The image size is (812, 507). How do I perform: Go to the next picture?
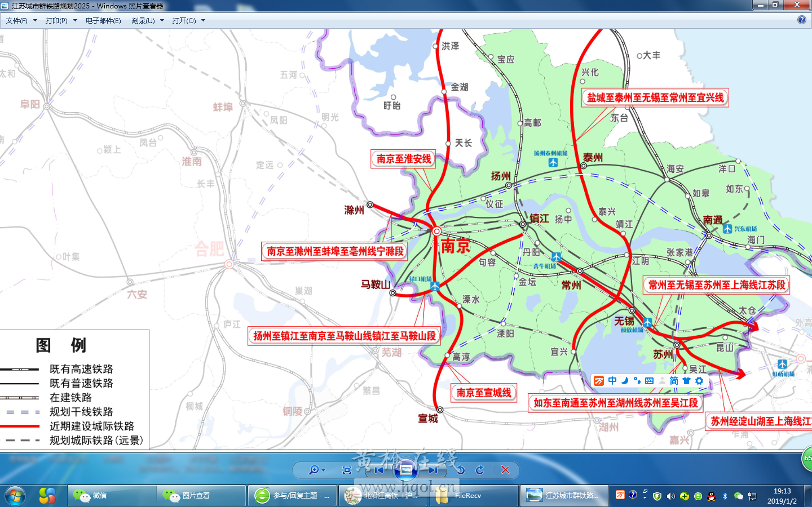point(433,470)
